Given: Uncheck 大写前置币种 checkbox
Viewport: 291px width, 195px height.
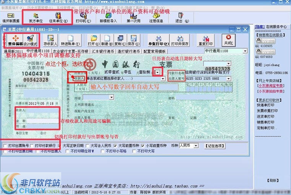Looking at the screenshot, I should 115,146.
